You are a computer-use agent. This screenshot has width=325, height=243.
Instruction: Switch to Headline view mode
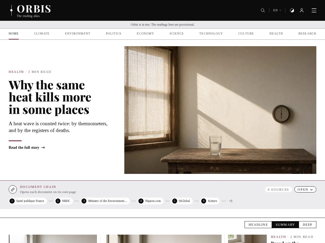click(258, 225)
